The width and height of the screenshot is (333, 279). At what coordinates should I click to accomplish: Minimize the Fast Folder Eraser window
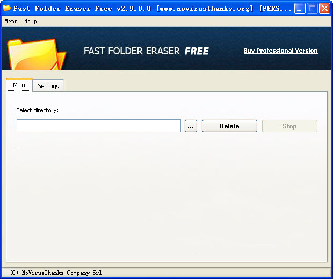(300, 9)
